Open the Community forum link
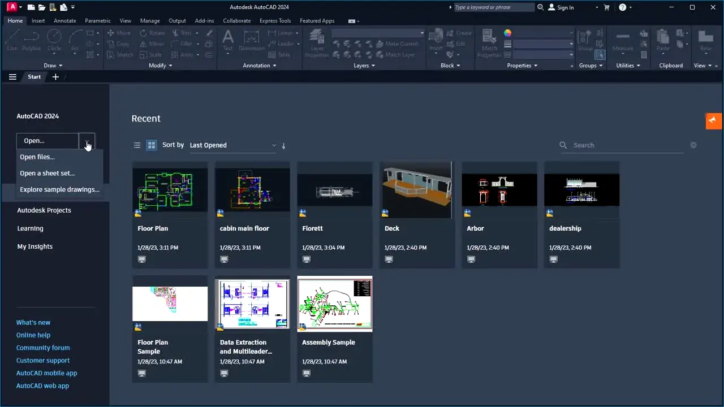Image resolution: width=724 pixels, height=407 pixels. click(x=43, y=347)
